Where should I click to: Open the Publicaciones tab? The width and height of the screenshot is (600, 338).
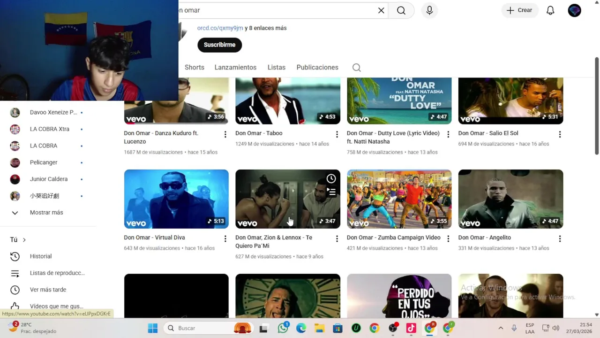point(317,68)
